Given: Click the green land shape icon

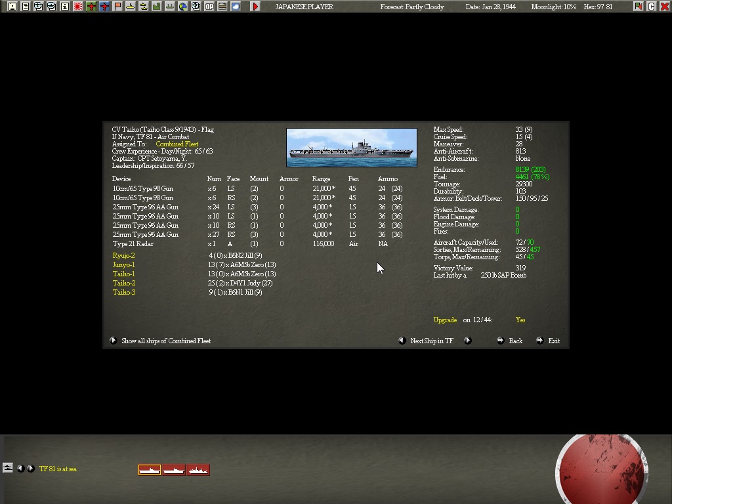Looking at the screenshot, I should (x=157, y=7).
